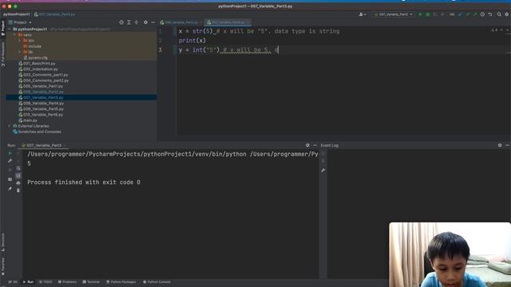The height and width of the screenshot is (287, 511).
Task: Open Run panel settings gear
Action: coord(307,145)
